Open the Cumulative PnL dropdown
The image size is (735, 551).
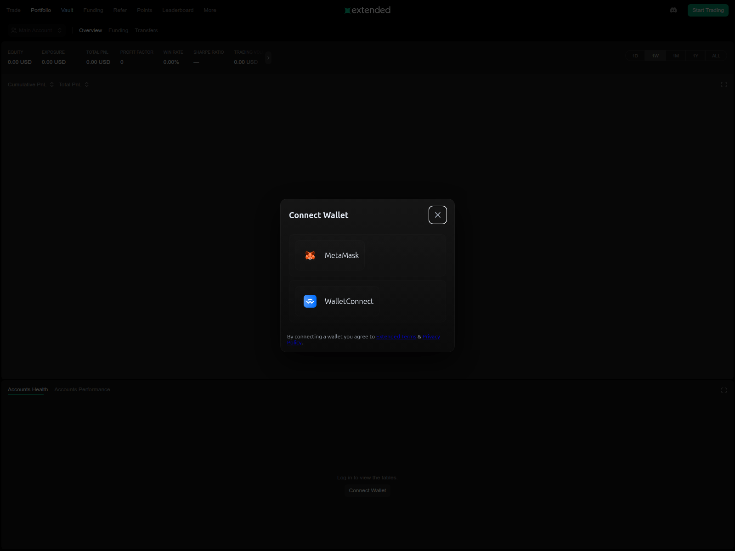click(x=31, y=84)
